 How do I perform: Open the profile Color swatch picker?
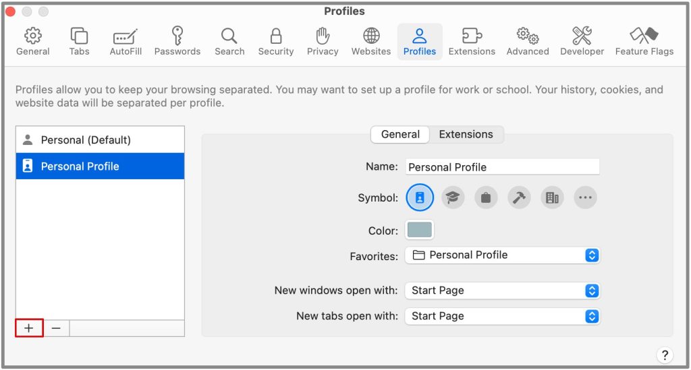[419, 230]
